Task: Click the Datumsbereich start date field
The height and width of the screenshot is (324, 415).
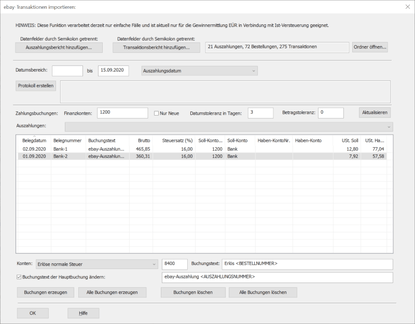Action: coord(67,71)
